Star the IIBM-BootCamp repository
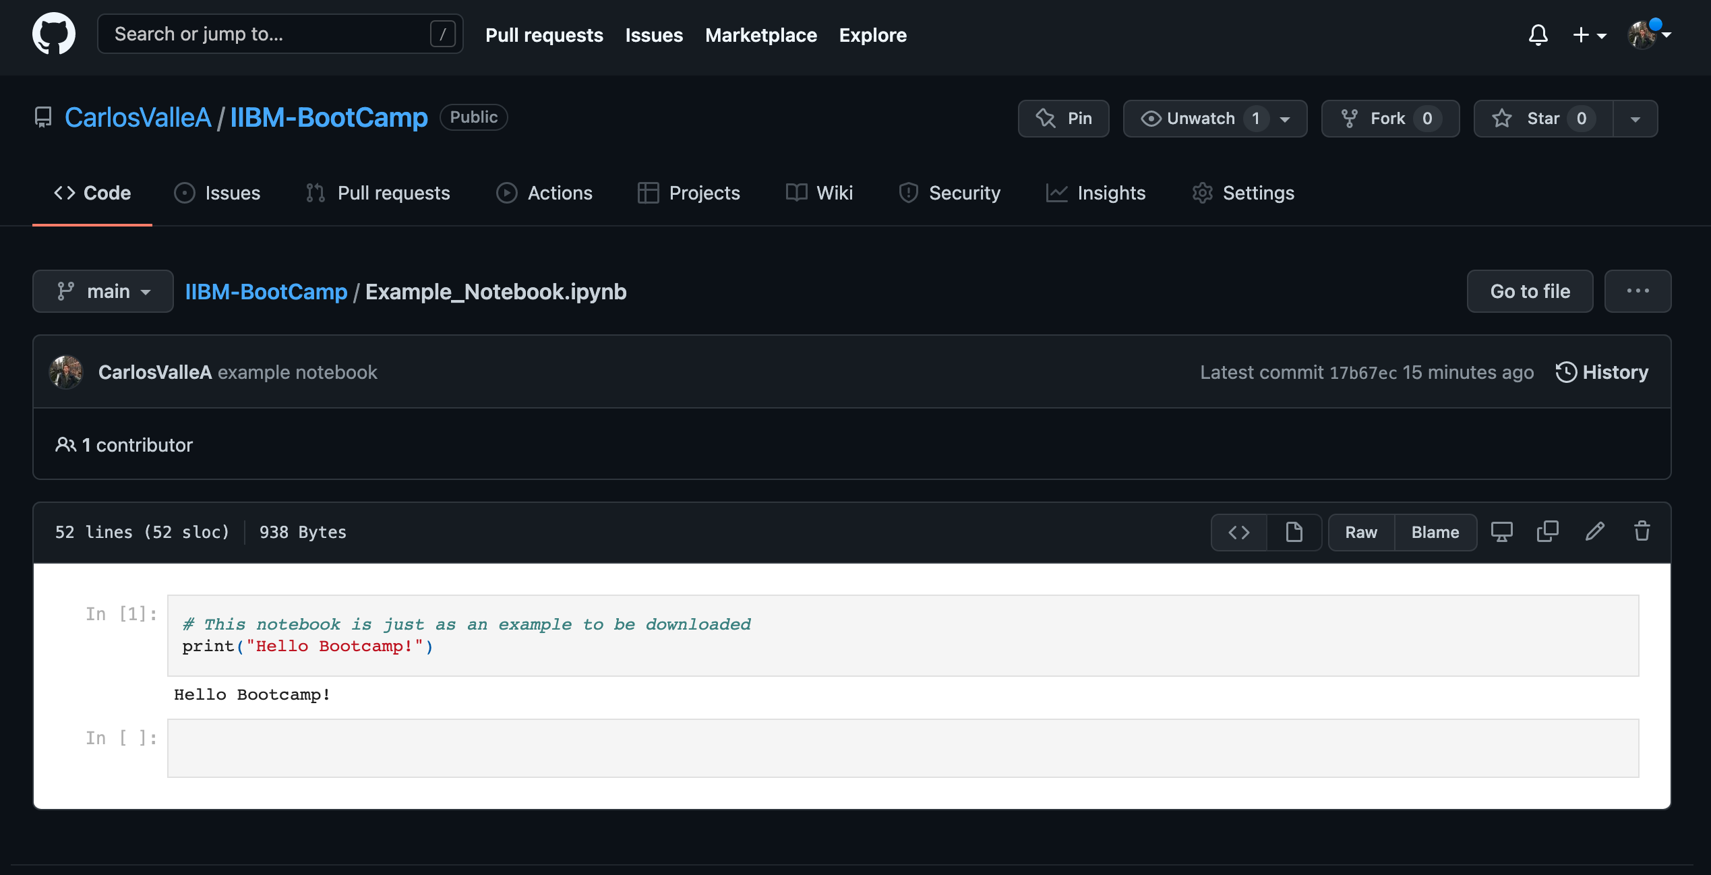The height and width of the screenshot is (875, 1711). click(x=1542, y=119)
